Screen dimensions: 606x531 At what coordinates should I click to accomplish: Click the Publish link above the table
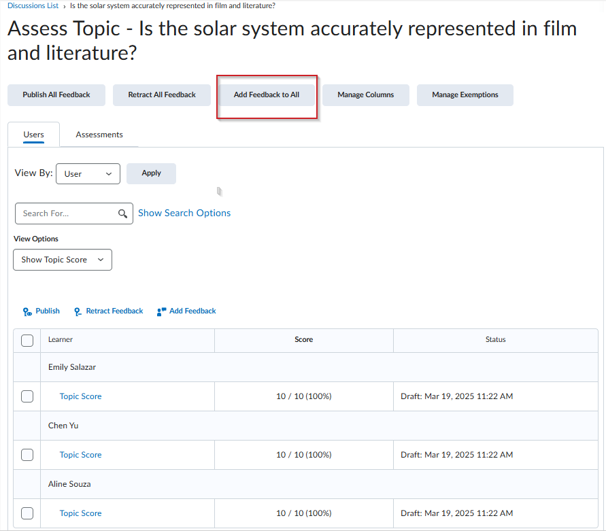48,311
